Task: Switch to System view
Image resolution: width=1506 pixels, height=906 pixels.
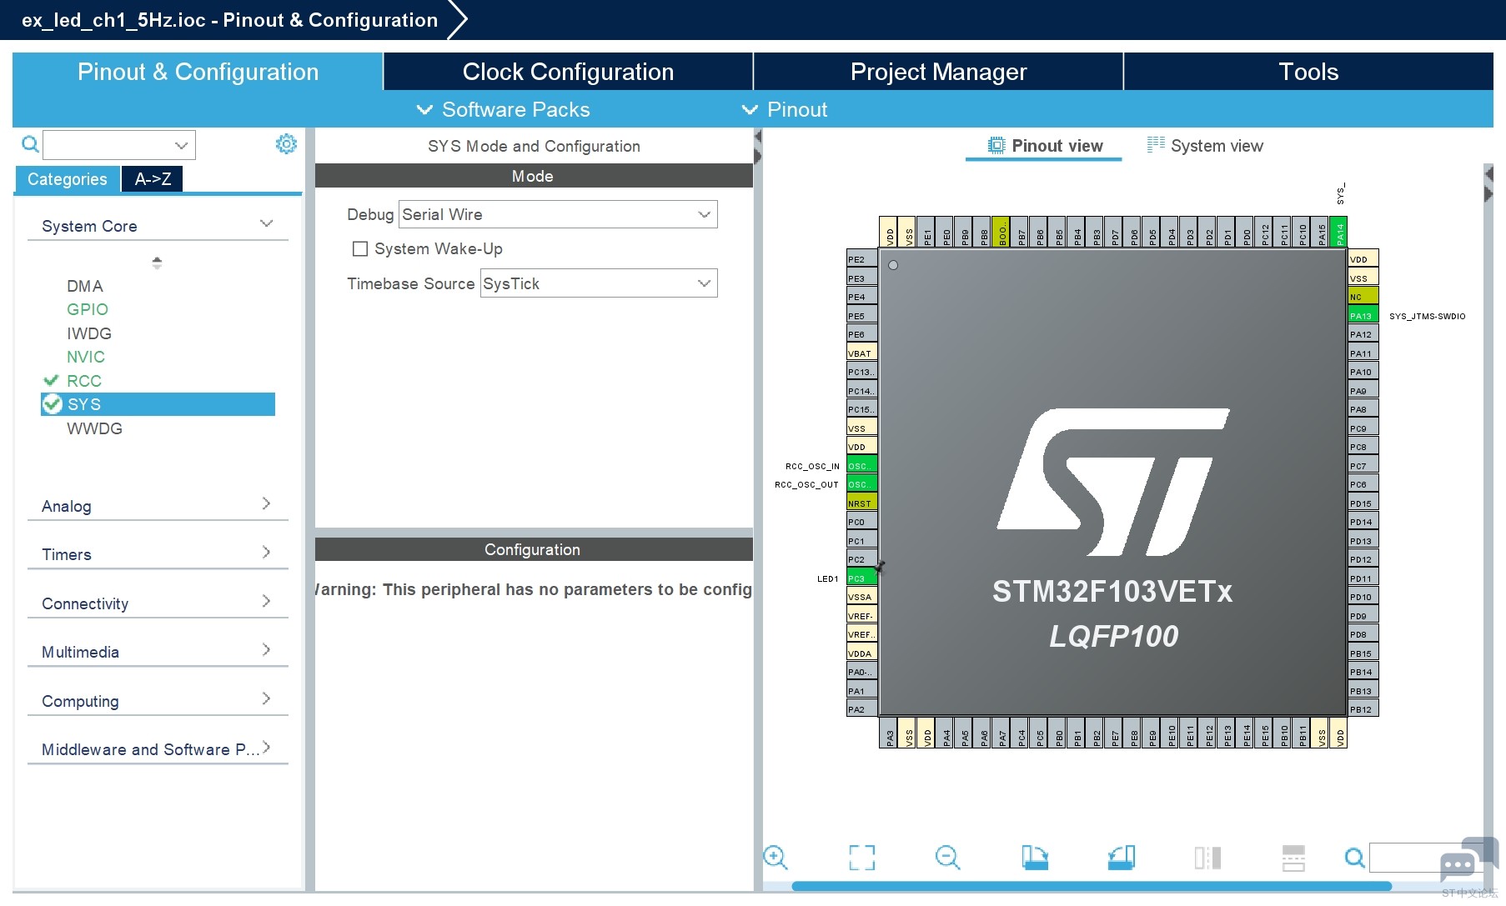Action: (x=1206, y=146)
